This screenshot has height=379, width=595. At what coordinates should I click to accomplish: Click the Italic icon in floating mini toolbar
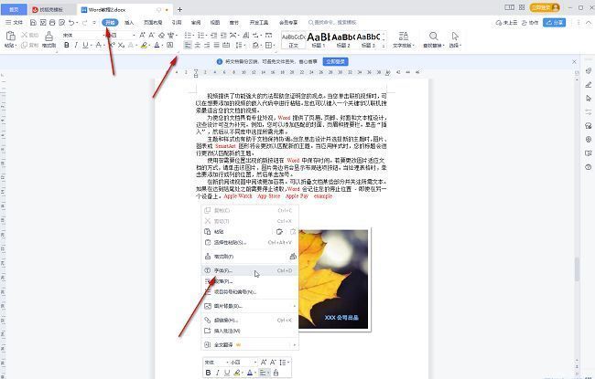218,373
